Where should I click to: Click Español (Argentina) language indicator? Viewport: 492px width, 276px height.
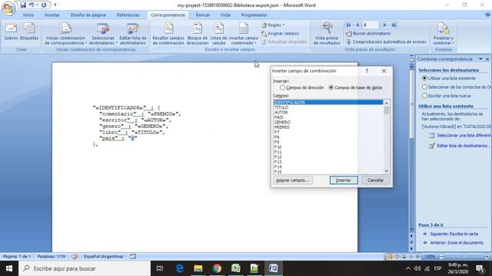(x=103, y=257)
